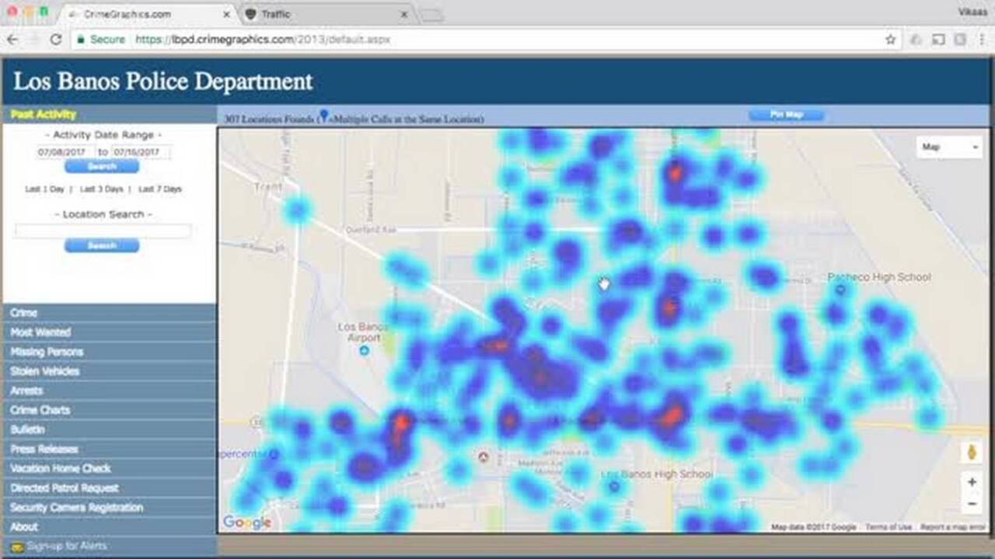
Task: Open the Crime Charts section
Action: (x=109, y=410)
